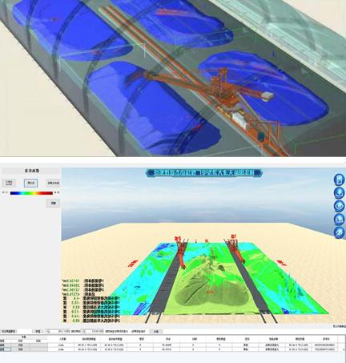Click the small button below the rainbow color scale
This screenshot has width=346, height=363.
point(53,203)
